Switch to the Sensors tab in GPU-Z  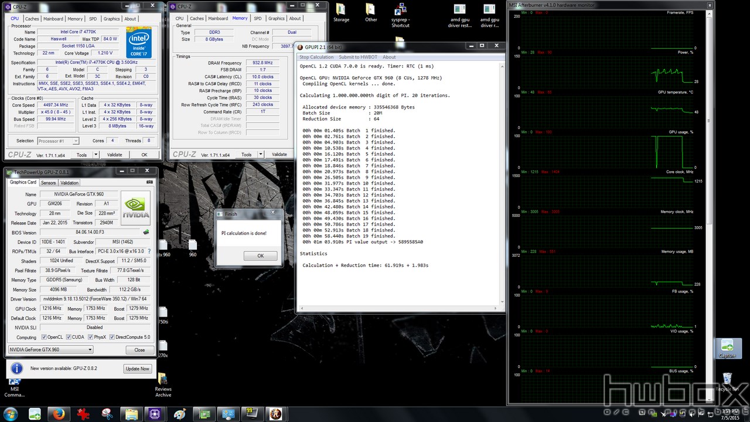(x=49, y=182)
